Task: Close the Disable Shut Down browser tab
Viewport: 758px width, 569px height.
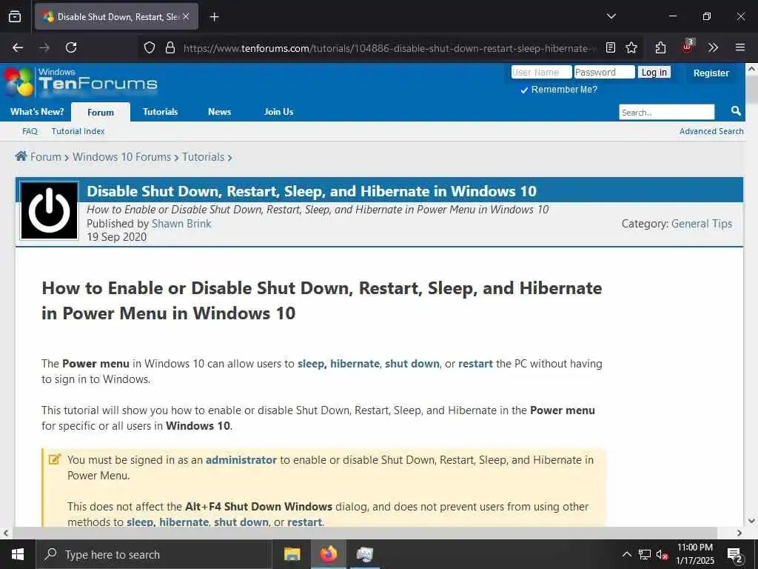Action: click(x=186, y=16)
